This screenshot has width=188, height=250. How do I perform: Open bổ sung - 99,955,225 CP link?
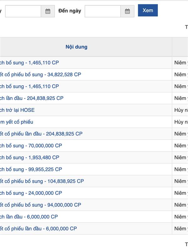click(31, 169)
